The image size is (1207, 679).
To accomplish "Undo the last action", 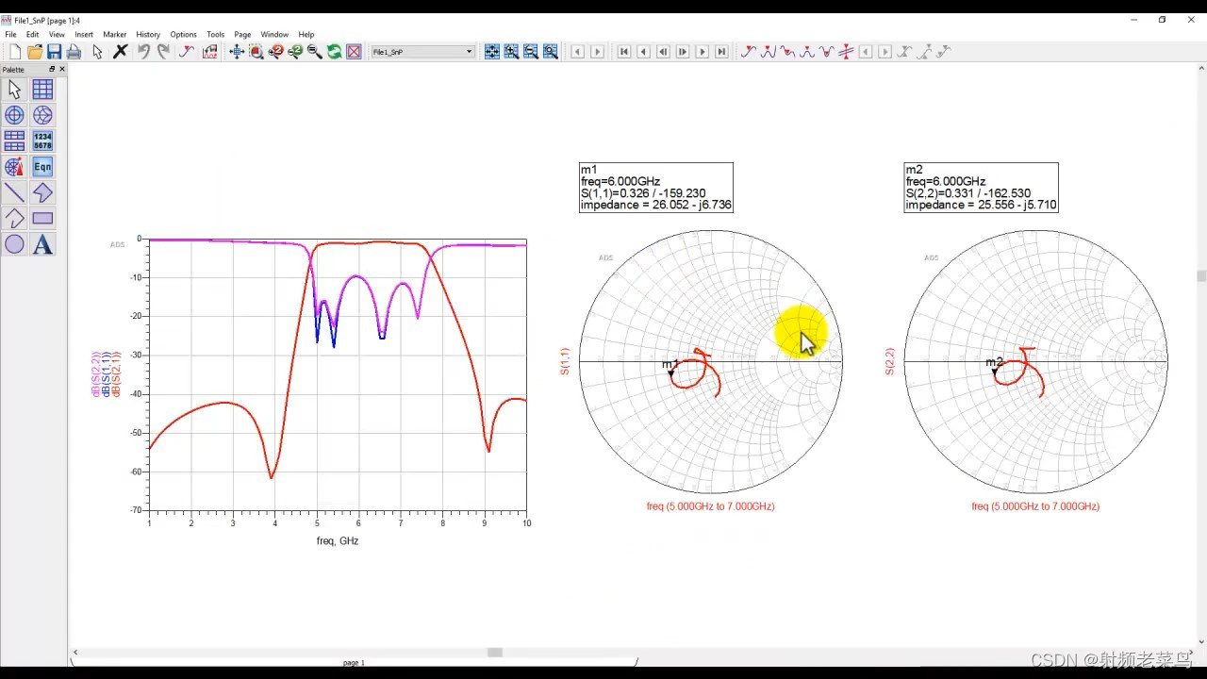I will tap(143, 52).
